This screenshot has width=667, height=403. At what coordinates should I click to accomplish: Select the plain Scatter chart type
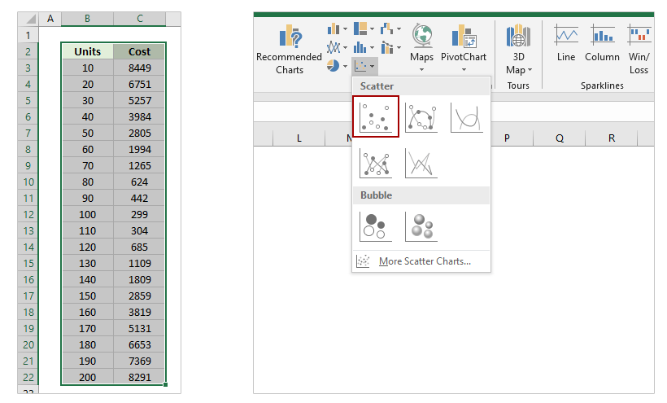(376, 116)
